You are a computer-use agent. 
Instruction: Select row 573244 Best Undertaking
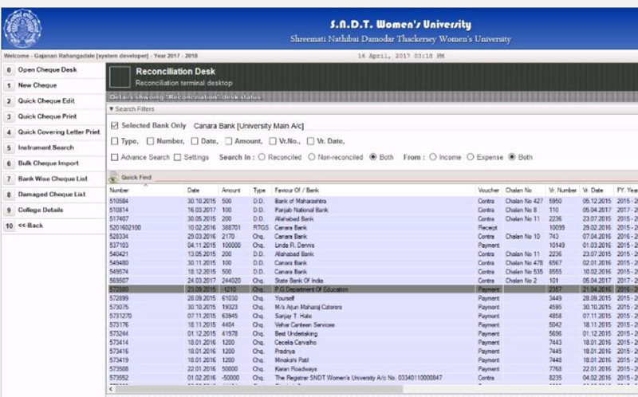(372, 334)
